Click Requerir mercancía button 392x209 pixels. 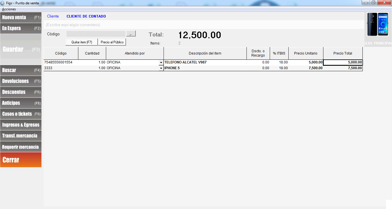pyautogui.click(x=21, y=147)
